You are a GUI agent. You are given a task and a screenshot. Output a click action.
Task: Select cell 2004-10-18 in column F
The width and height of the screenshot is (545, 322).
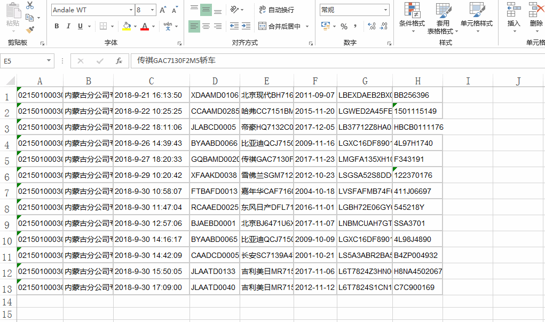pos(315,191)
